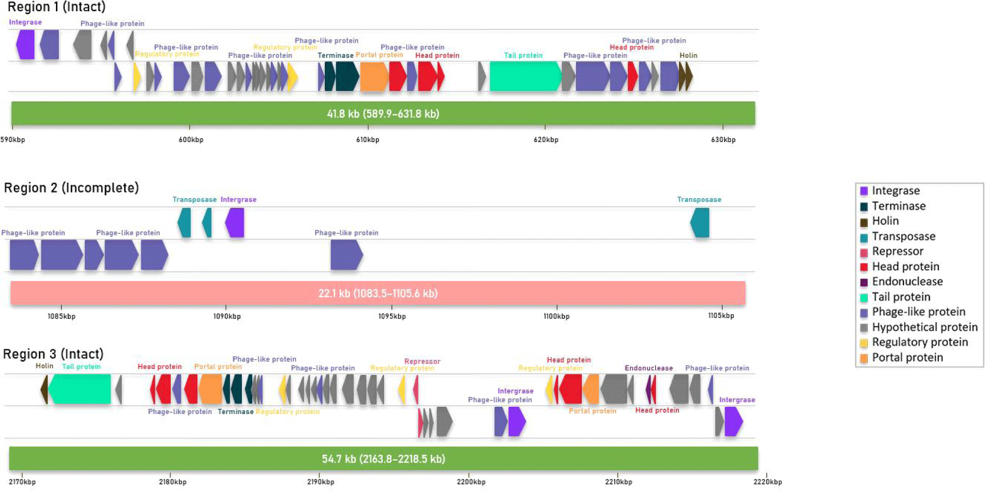
Task: Click the teal Tail protein arrow in Region 3
Action: click(80, 389)
